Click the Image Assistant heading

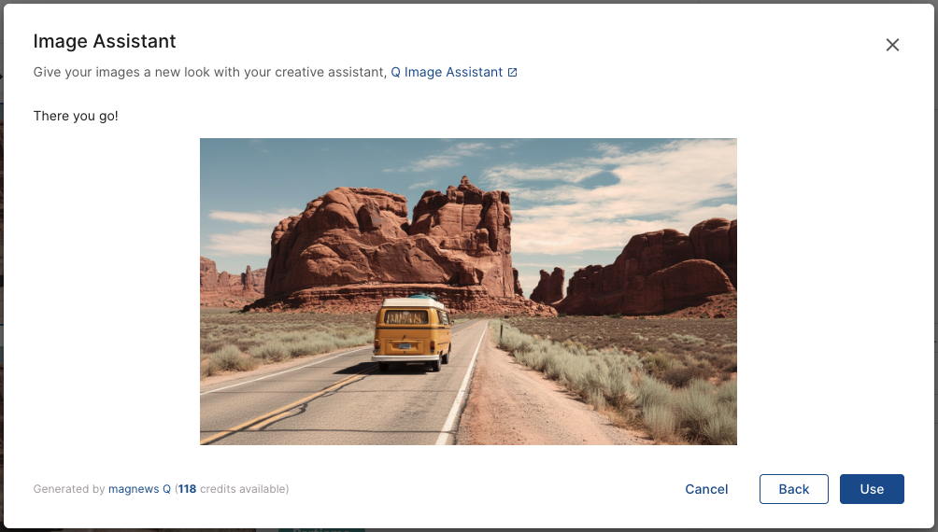pos(105,41)
